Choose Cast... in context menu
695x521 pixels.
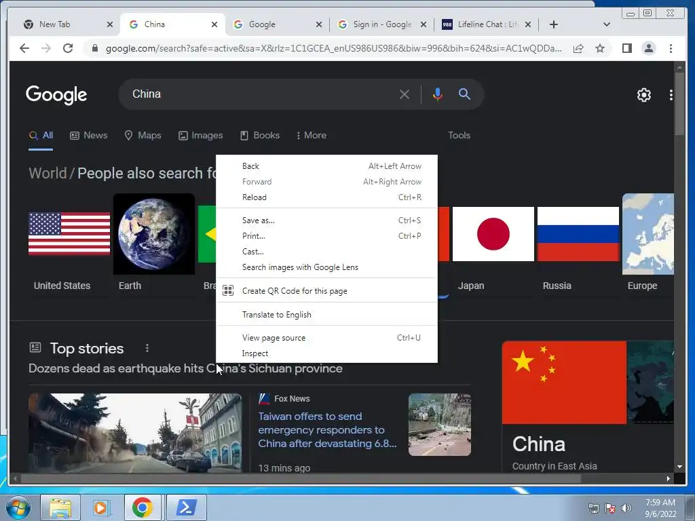pos(326,251)
